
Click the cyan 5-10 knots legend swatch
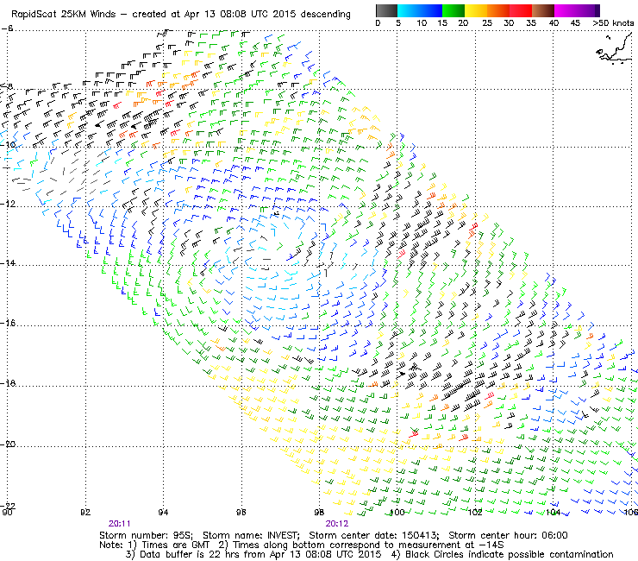click(x=409, y=10)
